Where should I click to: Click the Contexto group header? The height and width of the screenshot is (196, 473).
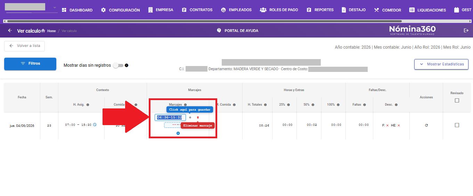coord(103,90)
